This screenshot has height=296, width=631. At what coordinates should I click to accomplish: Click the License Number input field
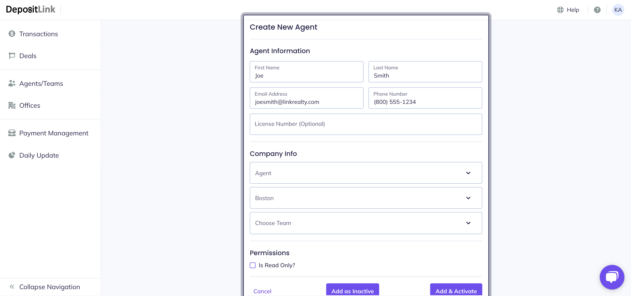pyautogui.click(x=366, y=124)
